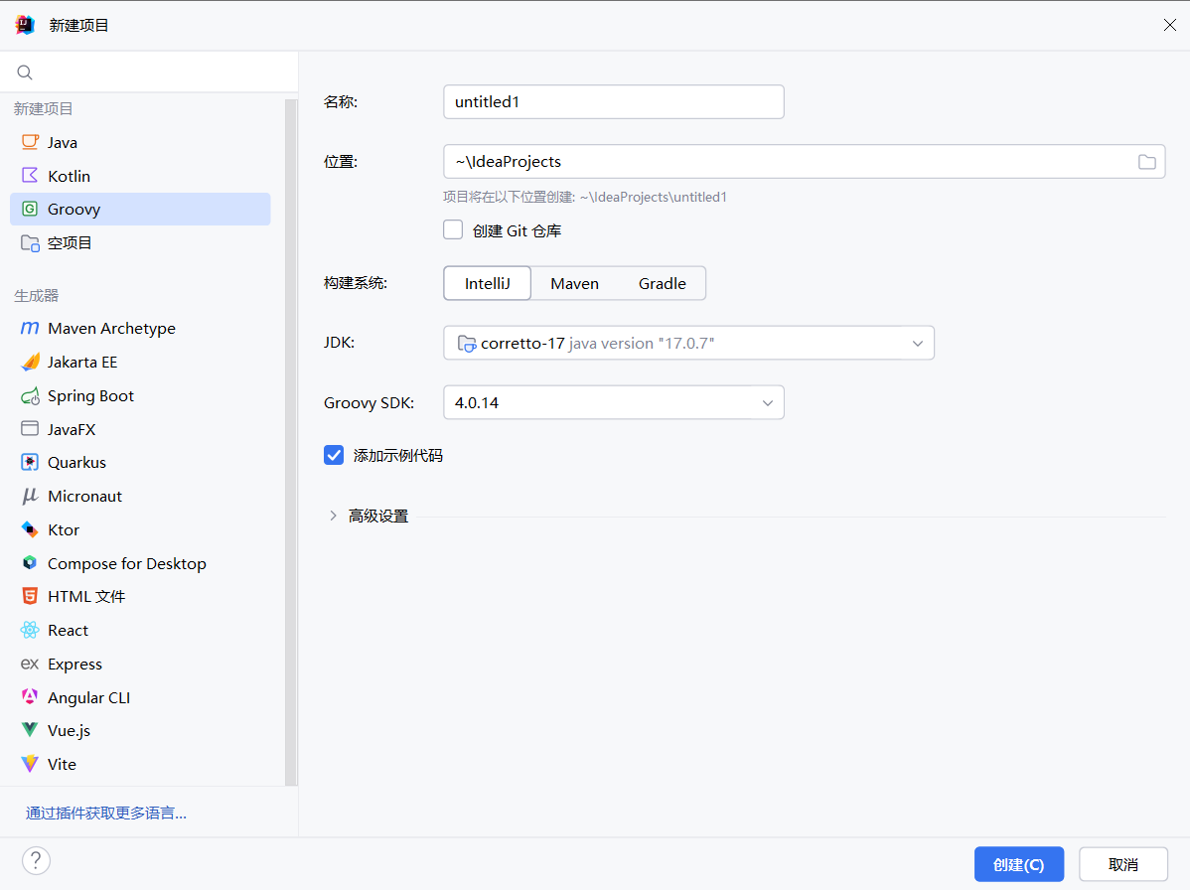Viewport: 1190px width, 890px height.
Task: Open the JDK dropdown list
Action: click(x=917, y=343)
